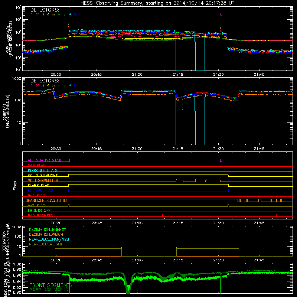Viewport: 297px width, 297px height.
Task: Click 21:00 tick on front segments time axis
Action: tap(137, 75)
